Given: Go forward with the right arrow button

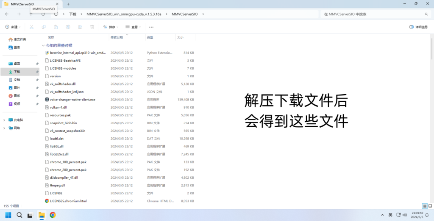Looking at the screenshot, I should pos(19,14).
